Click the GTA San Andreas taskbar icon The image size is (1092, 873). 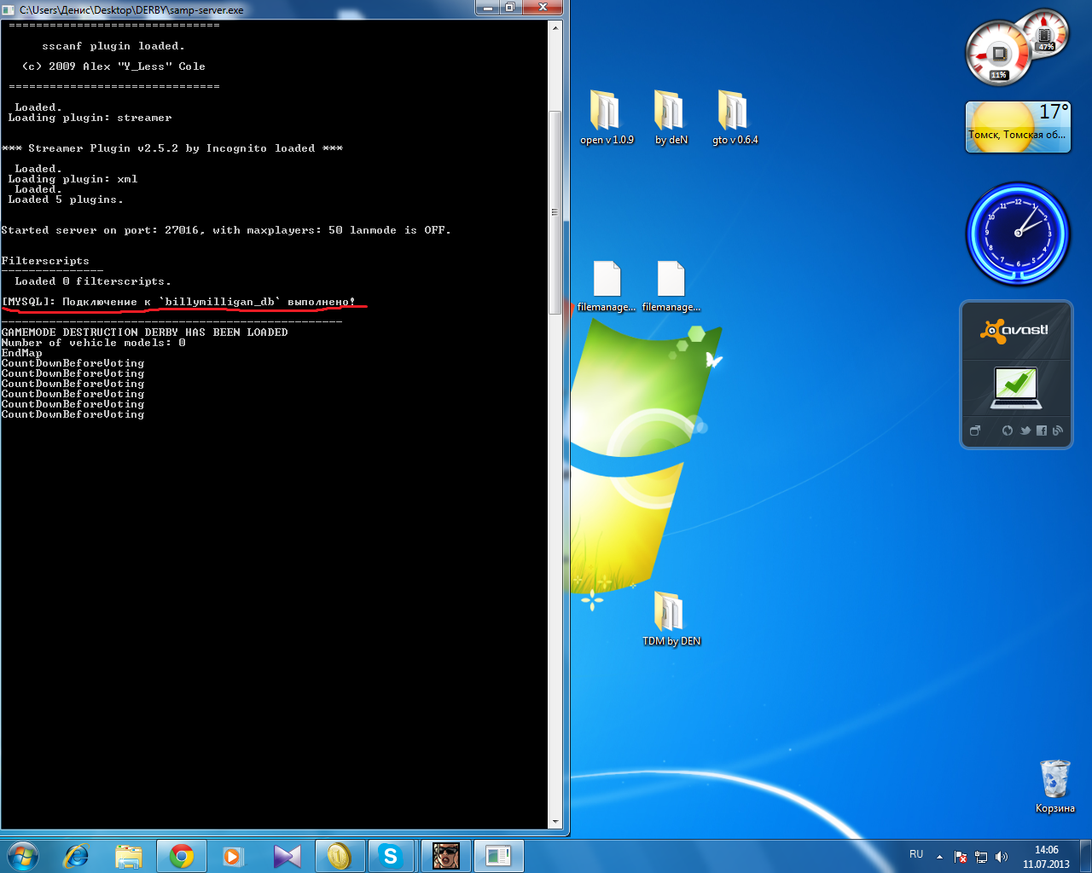(445, 856)
